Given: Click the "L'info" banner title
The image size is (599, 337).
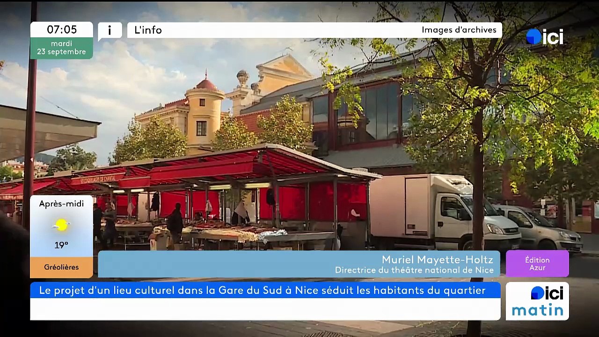Looking at the screenshot, I should pyautogui.click(x=148, y=30).
